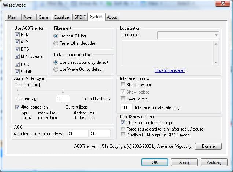
Task: Open the How to translate? link
Action: (170, 70)
